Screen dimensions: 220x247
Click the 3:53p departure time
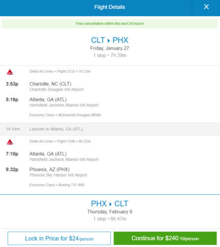12,84
